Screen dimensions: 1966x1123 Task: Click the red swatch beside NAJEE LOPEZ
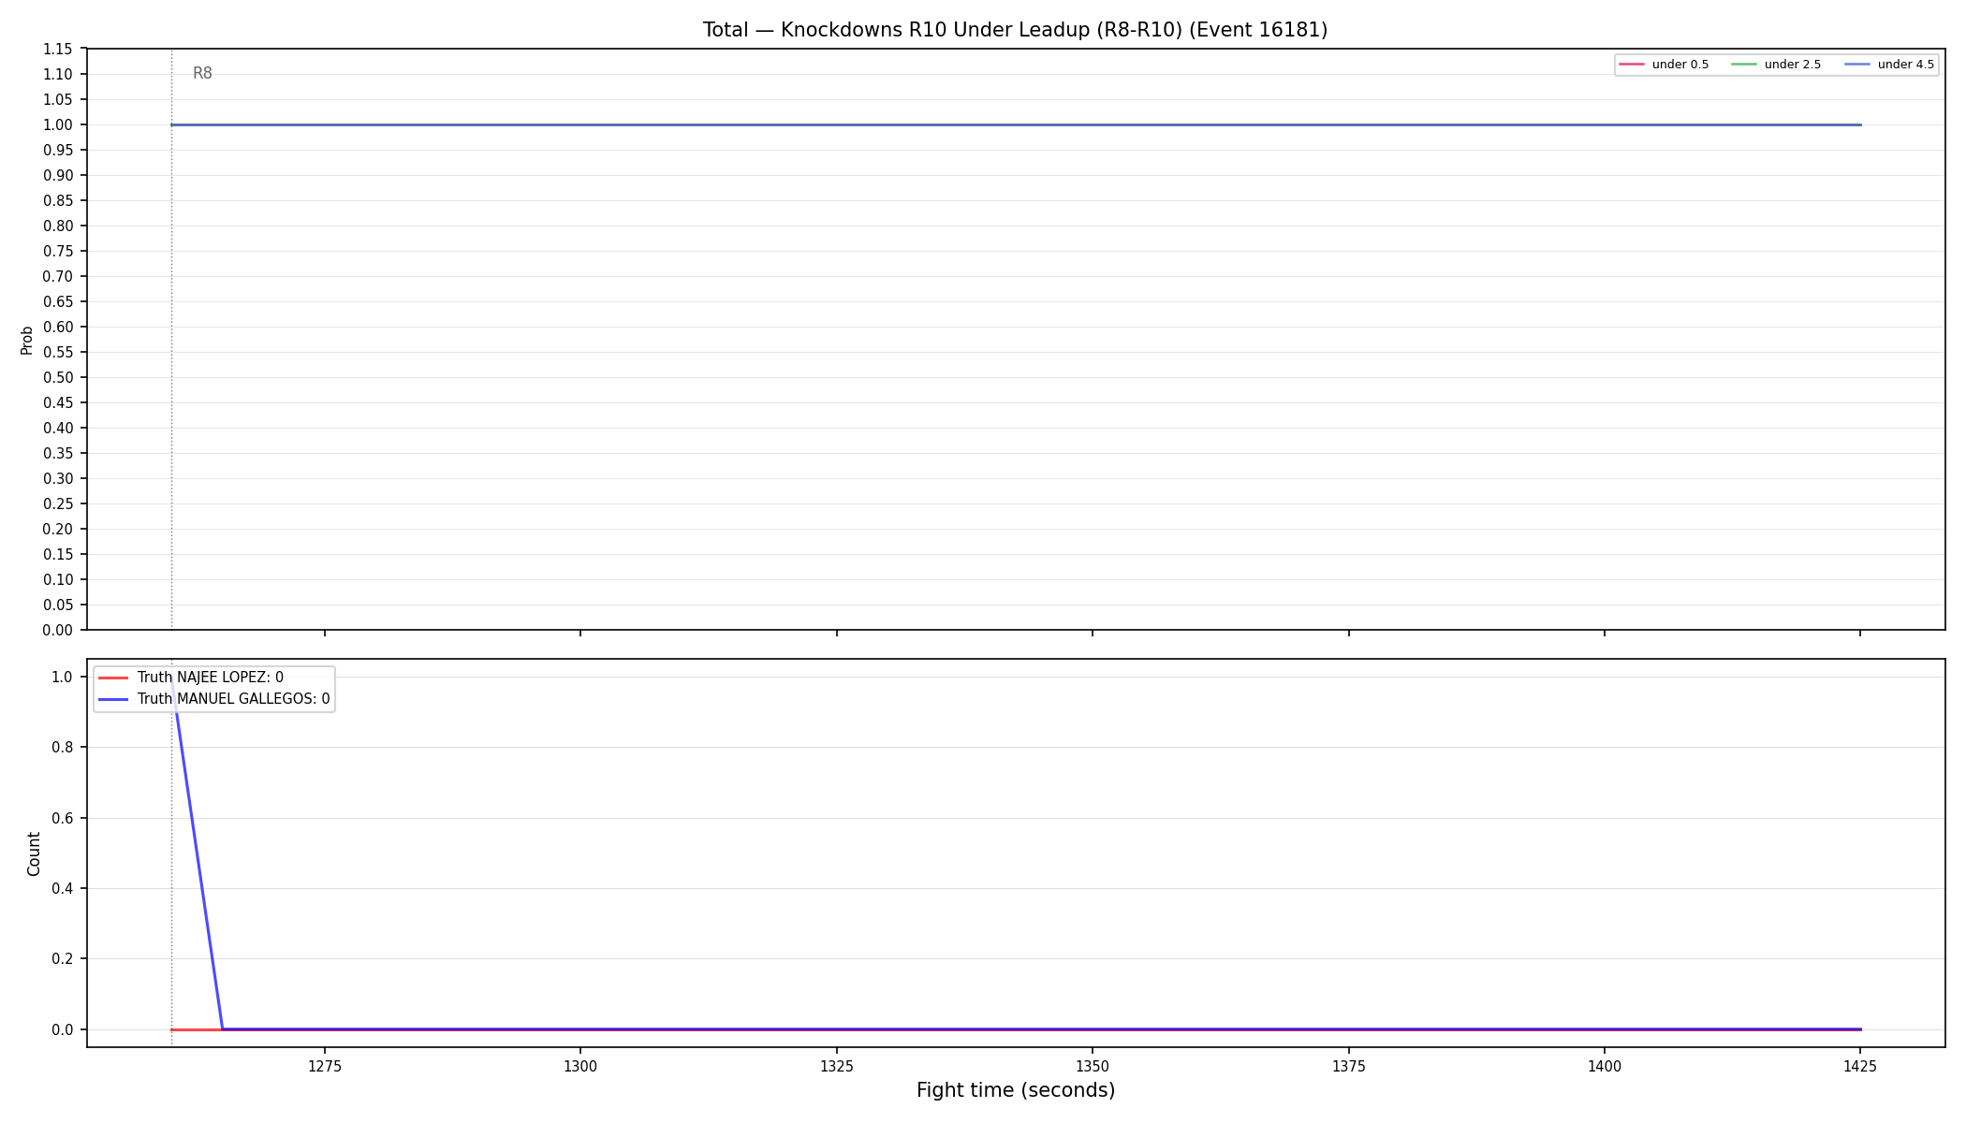coord(113,678)
